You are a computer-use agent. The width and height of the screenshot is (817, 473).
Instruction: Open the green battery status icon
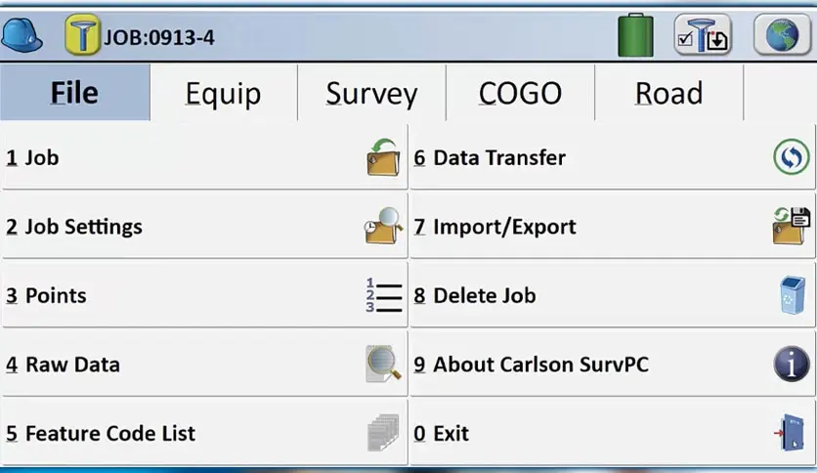(x=635, y=35)
